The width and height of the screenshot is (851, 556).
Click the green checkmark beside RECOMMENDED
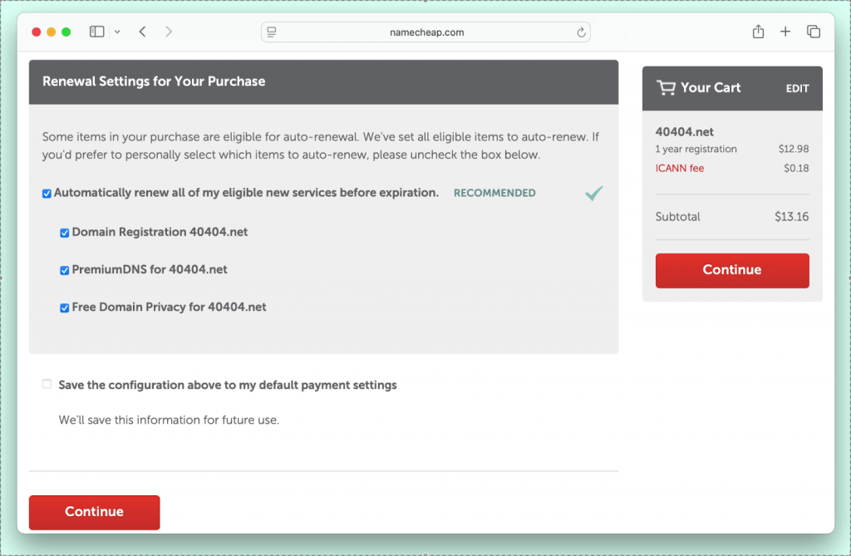coord(593,194)
